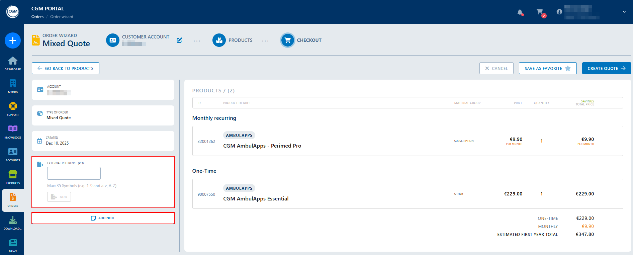Click the Add Note button
This screenshot has height=255, width=633.
point(103,218)
